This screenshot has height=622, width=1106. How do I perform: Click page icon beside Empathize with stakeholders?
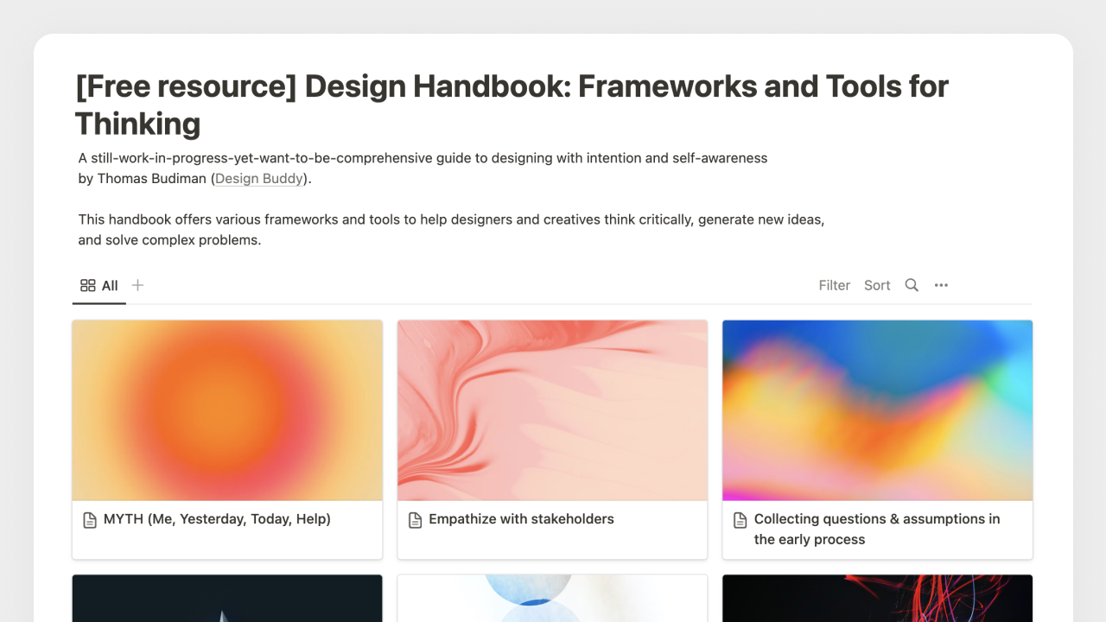415,520
